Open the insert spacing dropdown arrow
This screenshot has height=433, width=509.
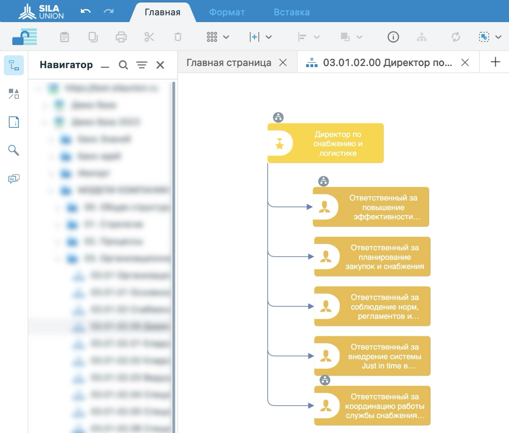click(269, 37)
